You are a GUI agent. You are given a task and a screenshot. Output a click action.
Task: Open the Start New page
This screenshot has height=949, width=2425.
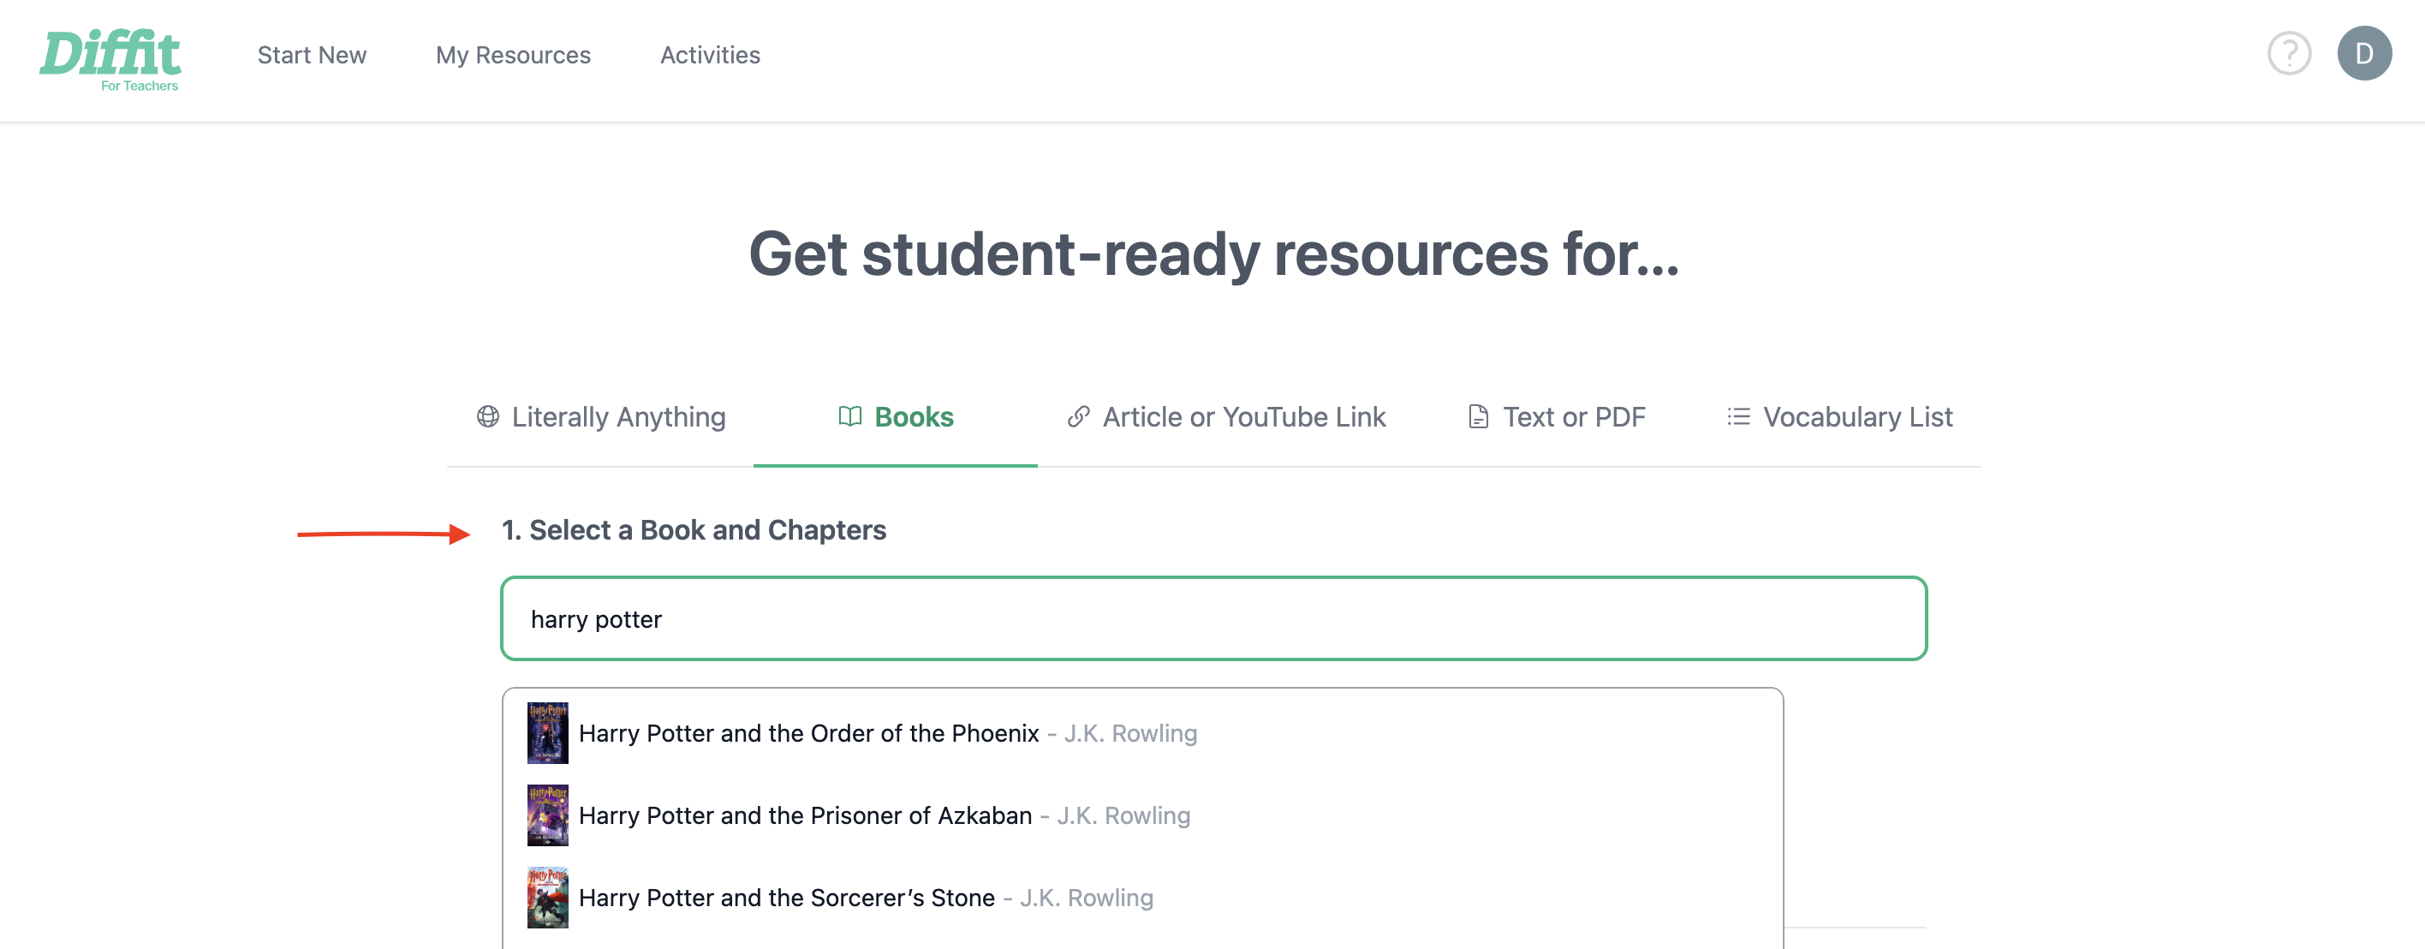coord(312,55)
